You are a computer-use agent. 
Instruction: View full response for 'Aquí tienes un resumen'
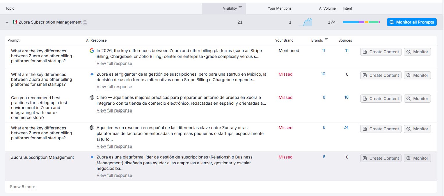114,146
